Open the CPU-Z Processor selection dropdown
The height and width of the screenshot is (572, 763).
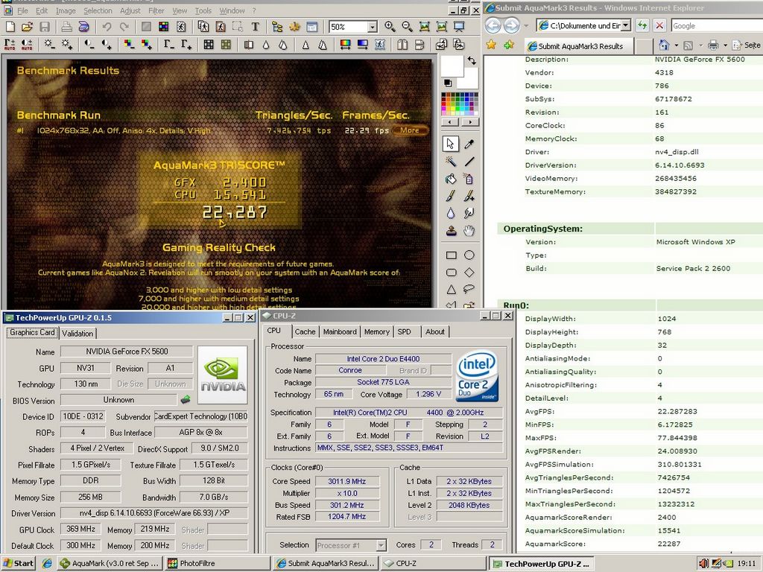pyautogui.click(x=381, y=545)
